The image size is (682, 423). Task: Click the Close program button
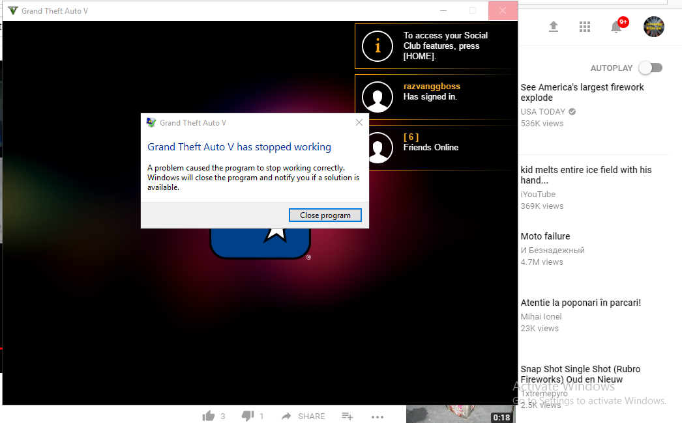[325, 215]
